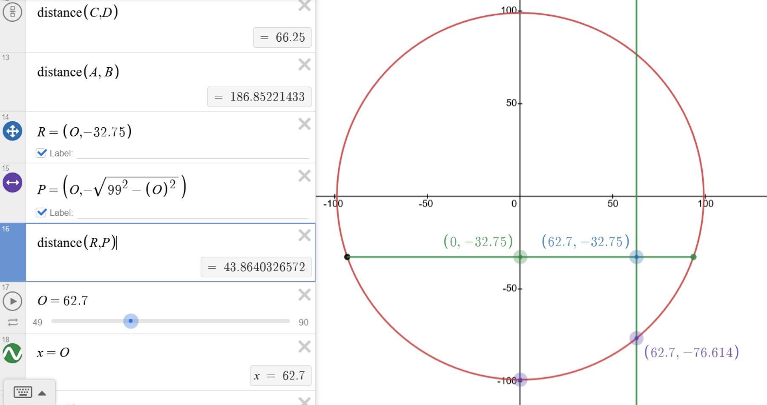The height and width of the screenshot is (405, 767).
Task: Click the icon beside distance(C,D) expression
Action: coord(12,12)
